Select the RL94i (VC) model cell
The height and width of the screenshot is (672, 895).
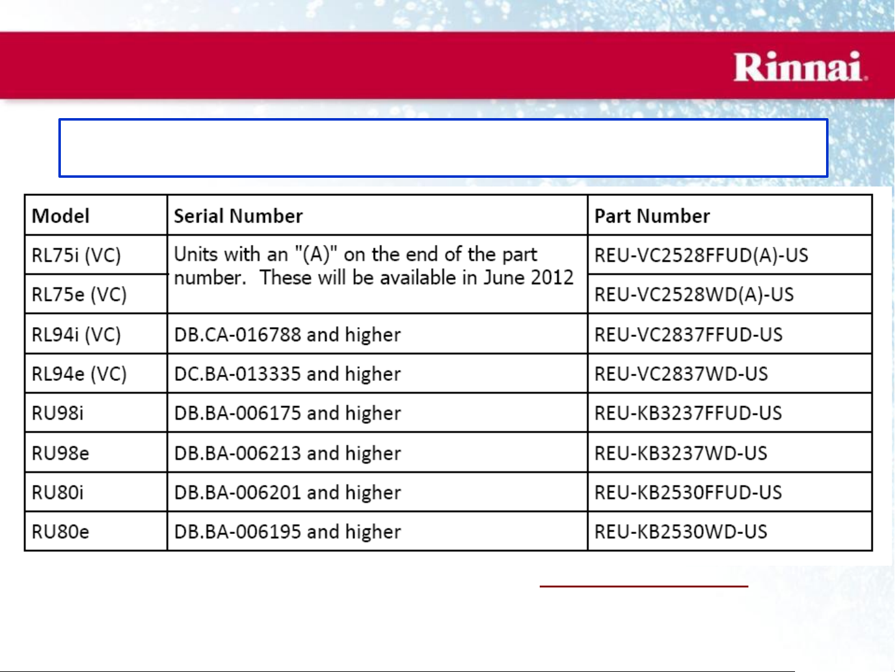76,334
